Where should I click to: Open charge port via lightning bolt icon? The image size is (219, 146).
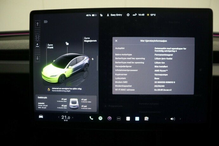(x=93, y=59)
